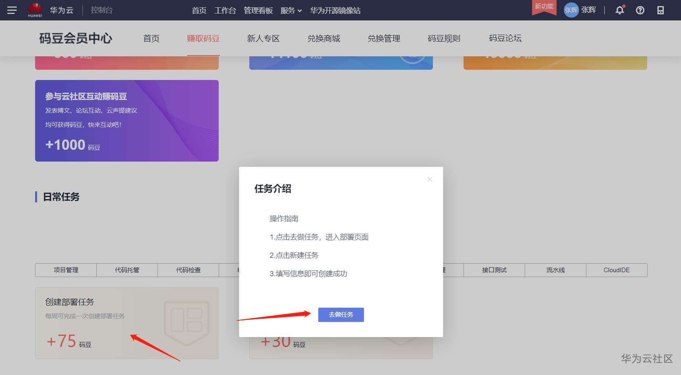Open the hamburger navigation menu
The image size is (681, 375).
(x=12, y=10)
